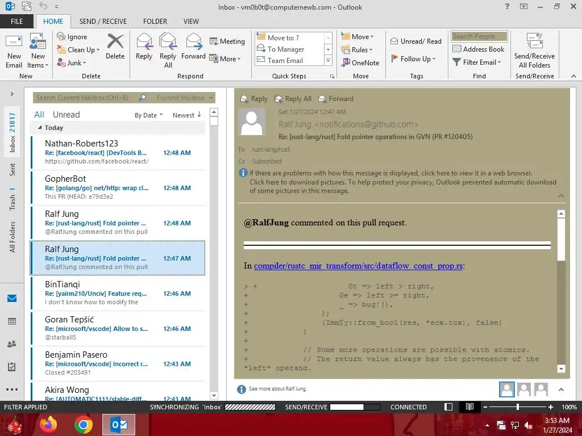Open the Clean Up dropdown
This screenshot has height=436, width=582.
[x=78, y=50]
